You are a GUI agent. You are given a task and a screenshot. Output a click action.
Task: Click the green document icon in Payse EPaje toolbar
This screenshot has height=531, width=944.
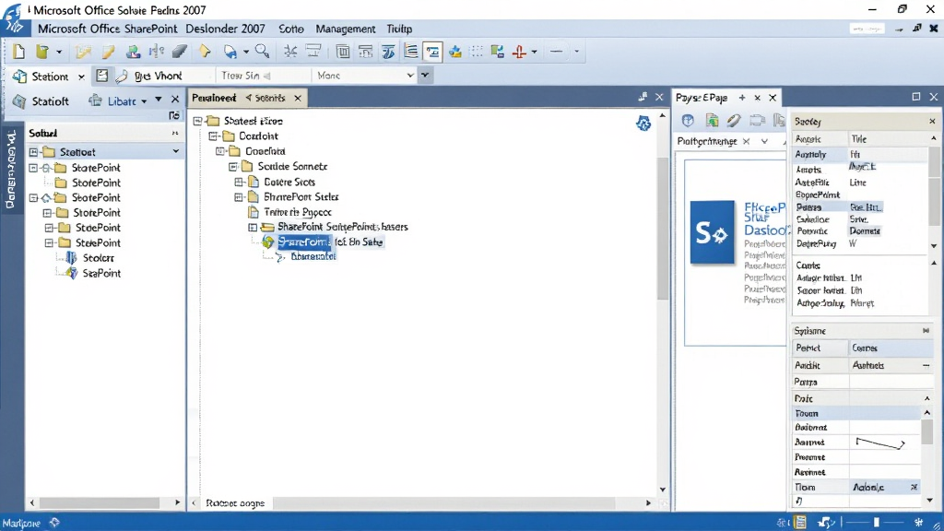pos(713,121)
